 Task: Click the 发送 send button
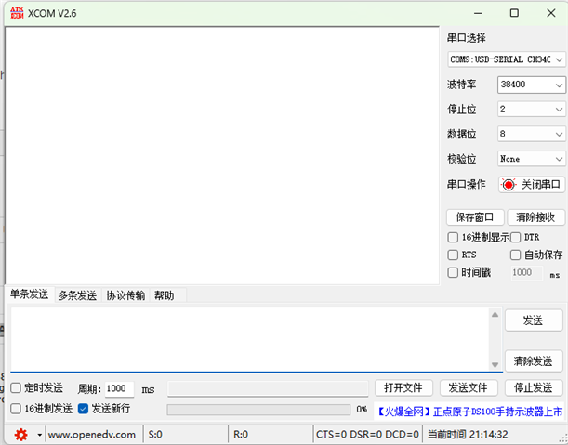tap(534, 321)
